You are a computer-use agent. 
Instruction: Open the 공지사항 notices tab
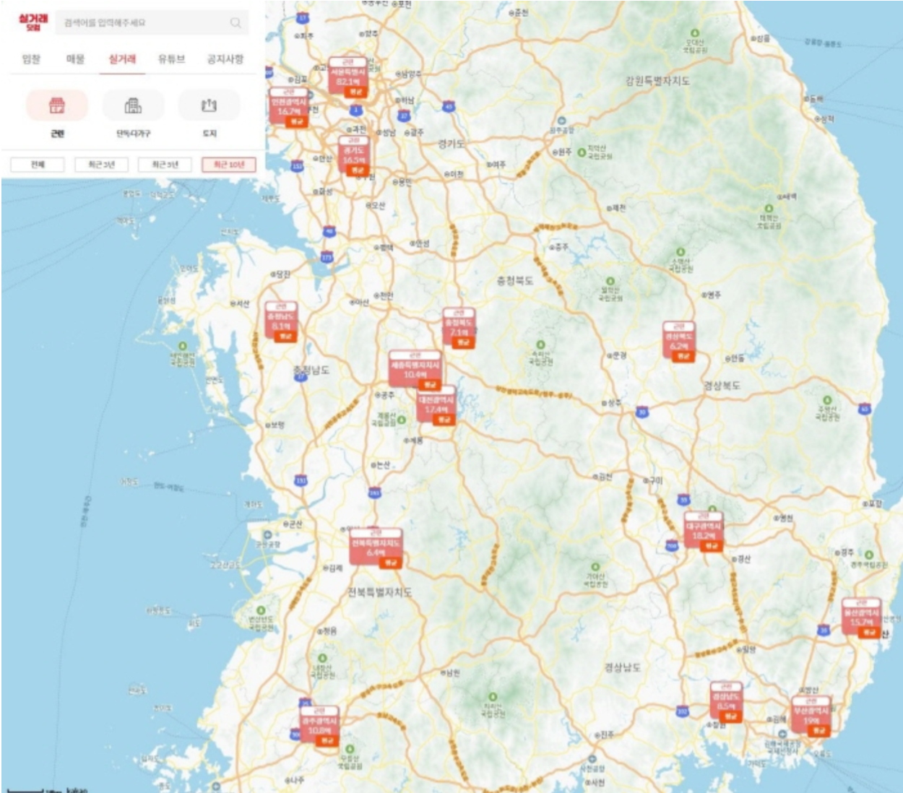[x=225, y=59]
